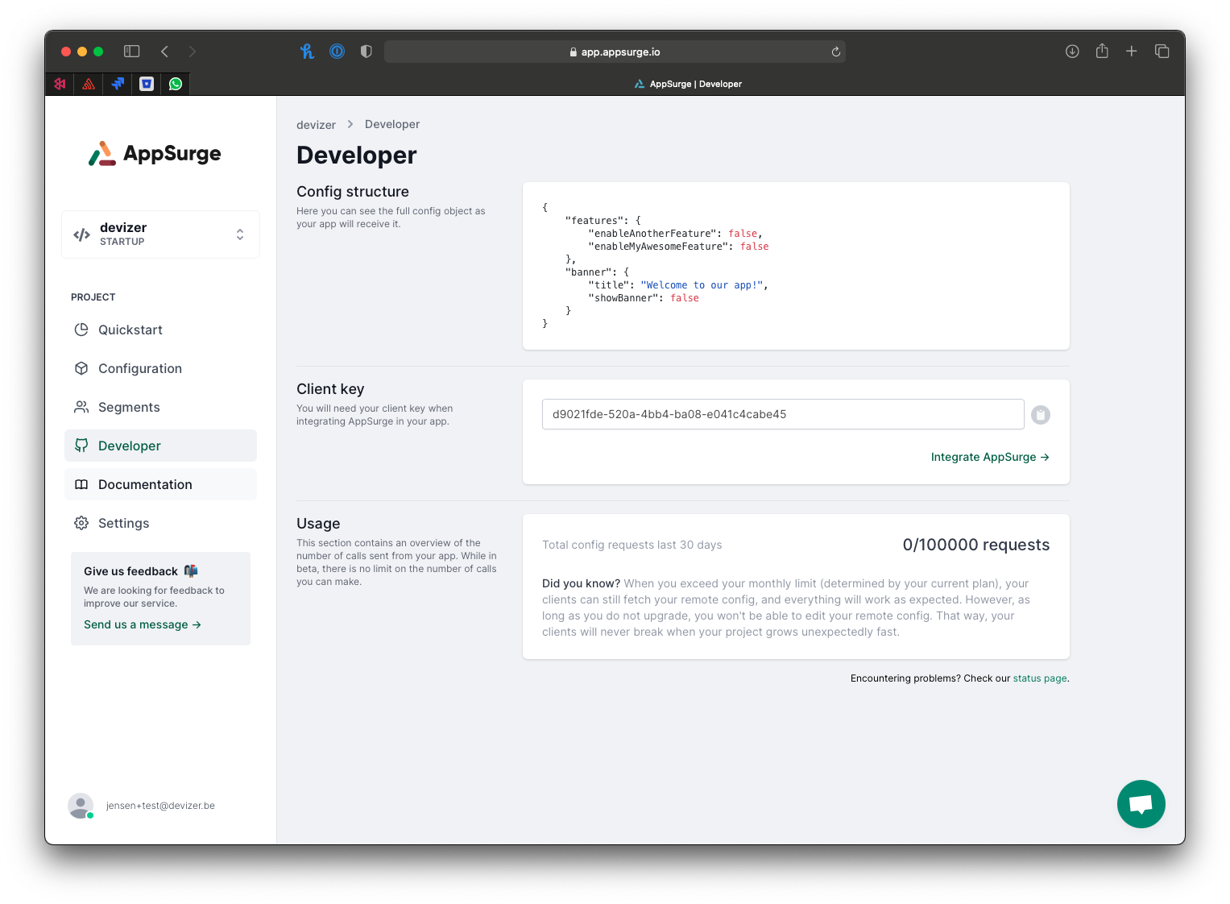Click the Developer icon in the sidebar
This screenshot has height=904, width=1230.
click(81, 446)
